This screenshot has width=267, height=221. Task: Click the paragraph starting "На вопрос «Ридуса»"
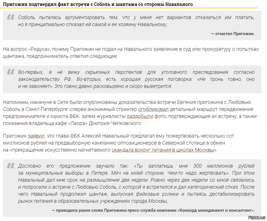click(131, 53)
